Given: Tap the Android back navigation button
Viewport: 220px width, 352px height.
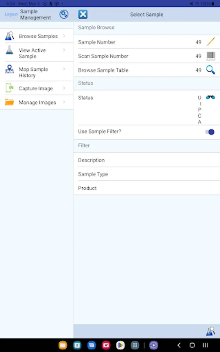Looking at the screenshot, I should tap(179, 345).
